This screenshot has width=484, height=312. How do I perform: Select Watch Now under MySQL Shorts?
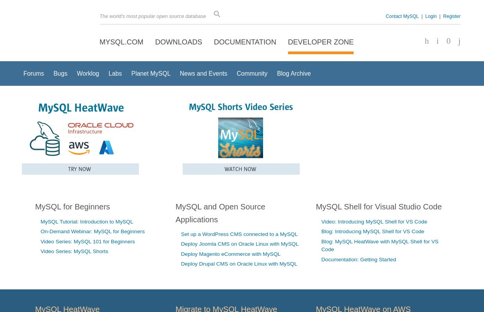point(241,169)
